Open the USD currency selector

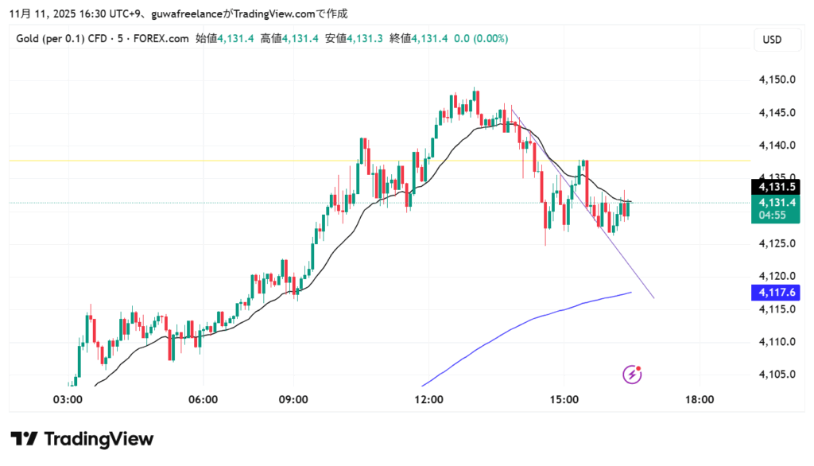tap(772, 39)
